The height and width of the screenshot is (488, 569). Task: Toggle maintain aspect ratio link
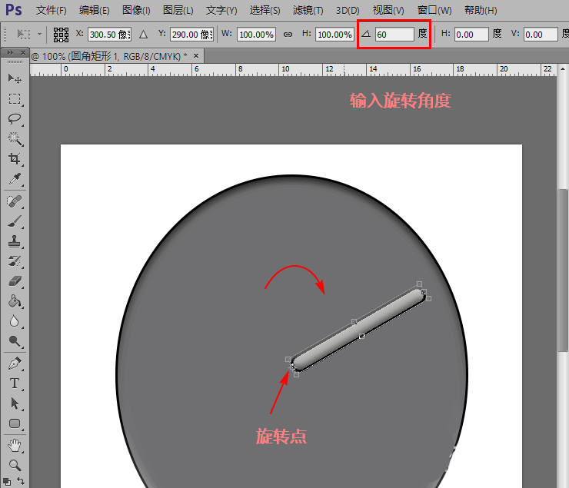click(288, 35)
